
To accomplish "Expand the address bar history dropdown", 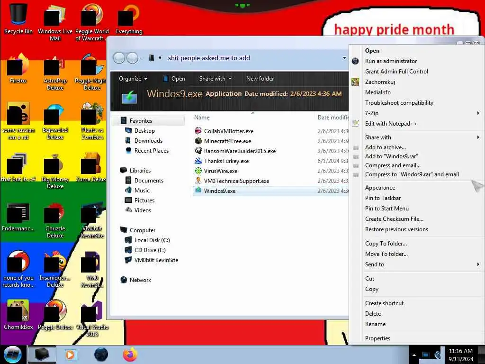I will (344, 58).
